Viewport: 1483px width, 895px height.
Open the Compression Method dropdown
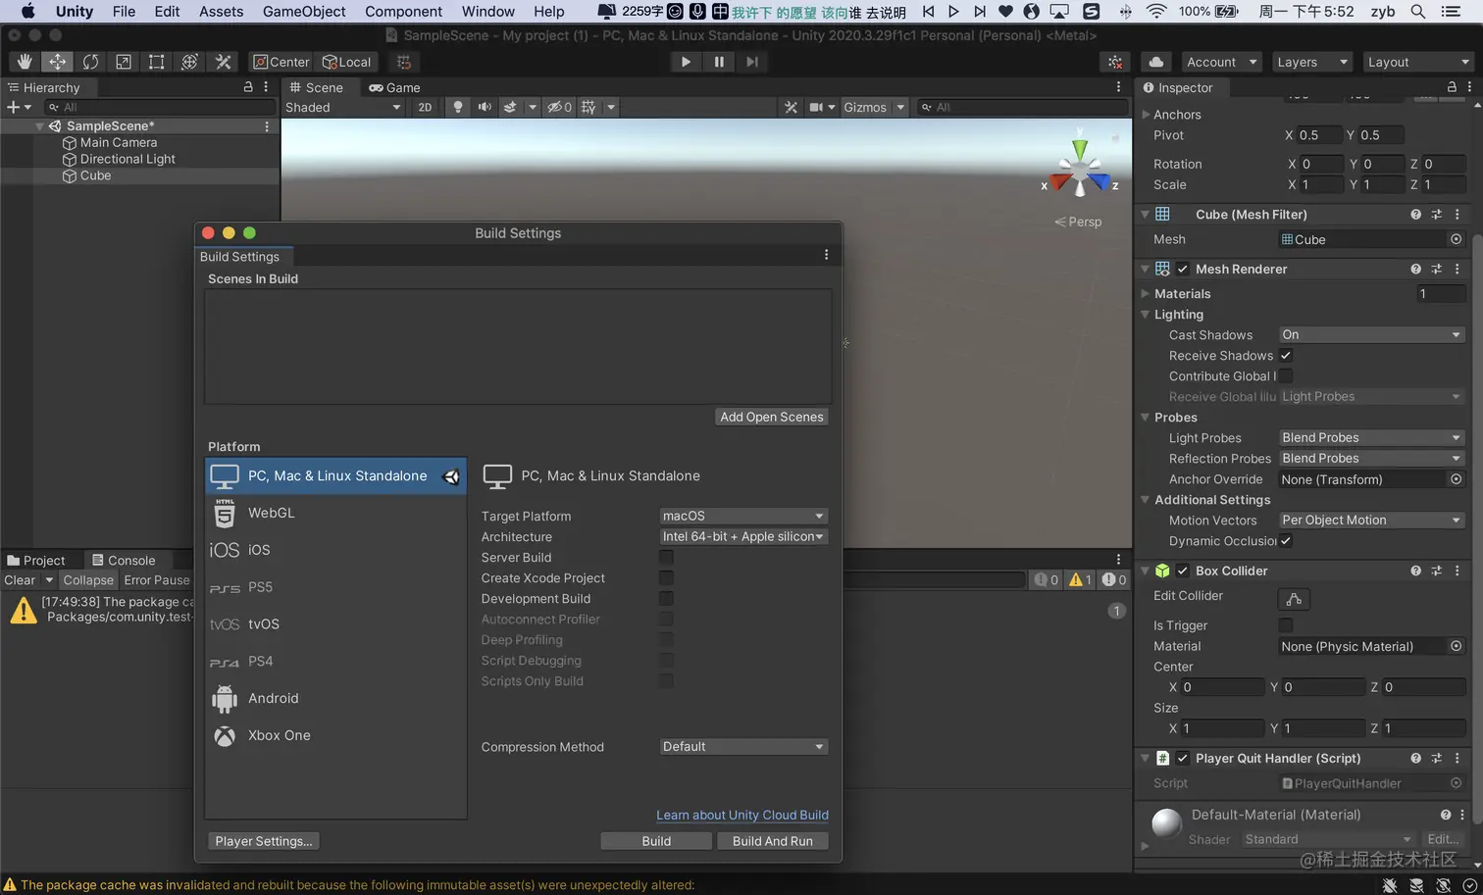(x=743, y=746)
